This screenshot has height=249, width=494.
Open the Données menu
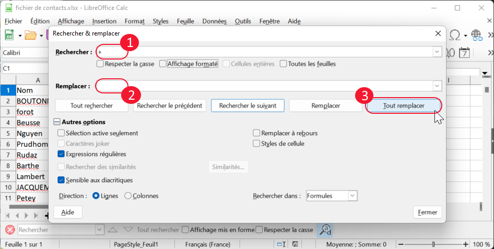coord(214,21)
